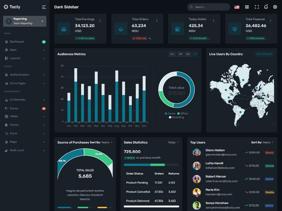Open the settings gear icon

[x=275, y=7]
